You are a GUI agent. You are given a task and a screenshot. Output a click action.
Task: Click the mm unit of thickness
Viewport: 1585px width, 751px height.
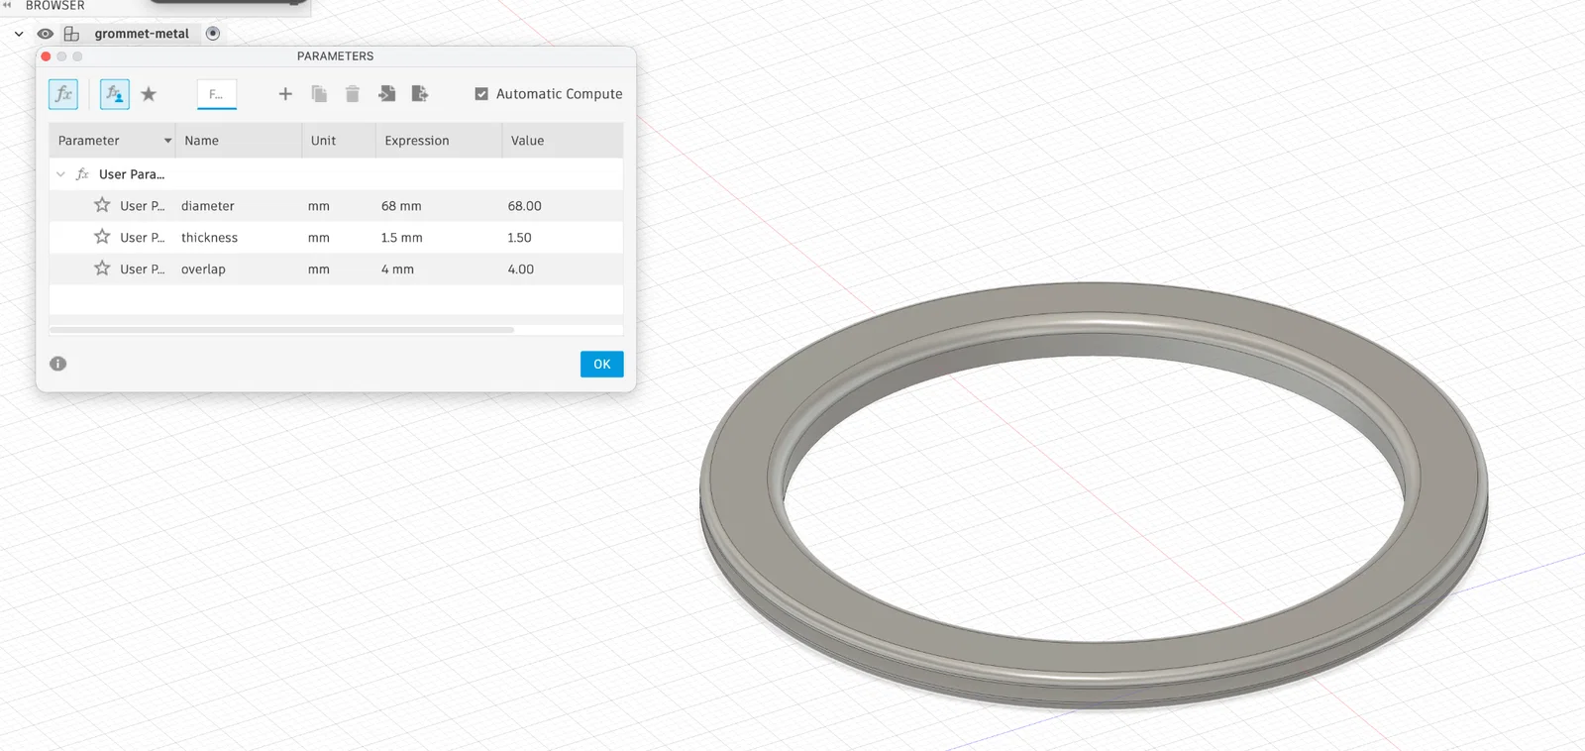pyautogui.click(x=318, y=238)
